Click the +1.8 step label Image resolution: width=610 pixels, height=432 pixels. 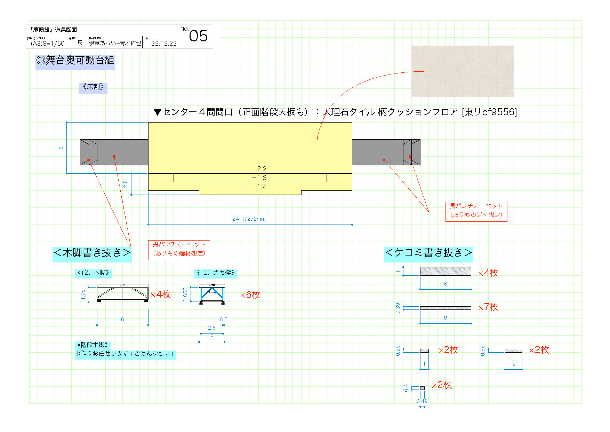[259, 178]
